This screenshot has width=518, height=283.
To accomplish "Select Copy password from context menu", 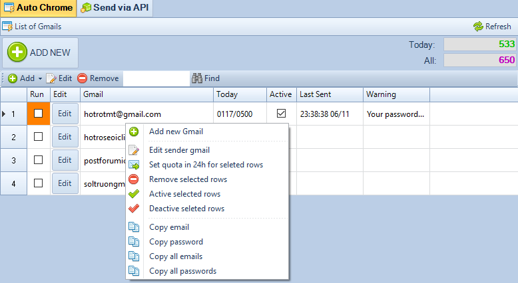I will click(x=208, y=242).
